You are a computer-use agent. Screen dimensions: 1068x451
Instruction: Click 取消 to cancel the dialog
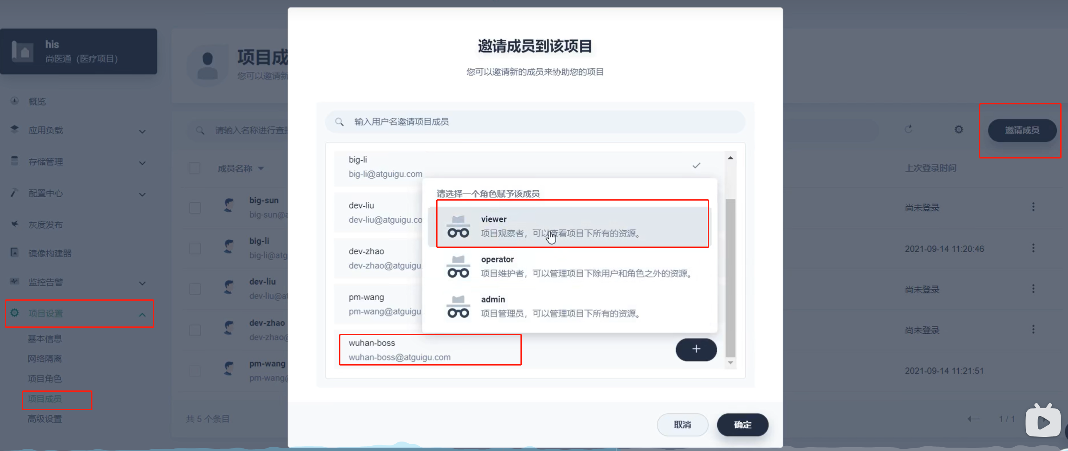[x=682, y=424]
